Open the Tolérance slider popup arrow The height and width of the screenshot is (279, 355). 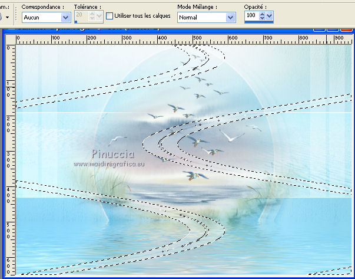[99, 16]
